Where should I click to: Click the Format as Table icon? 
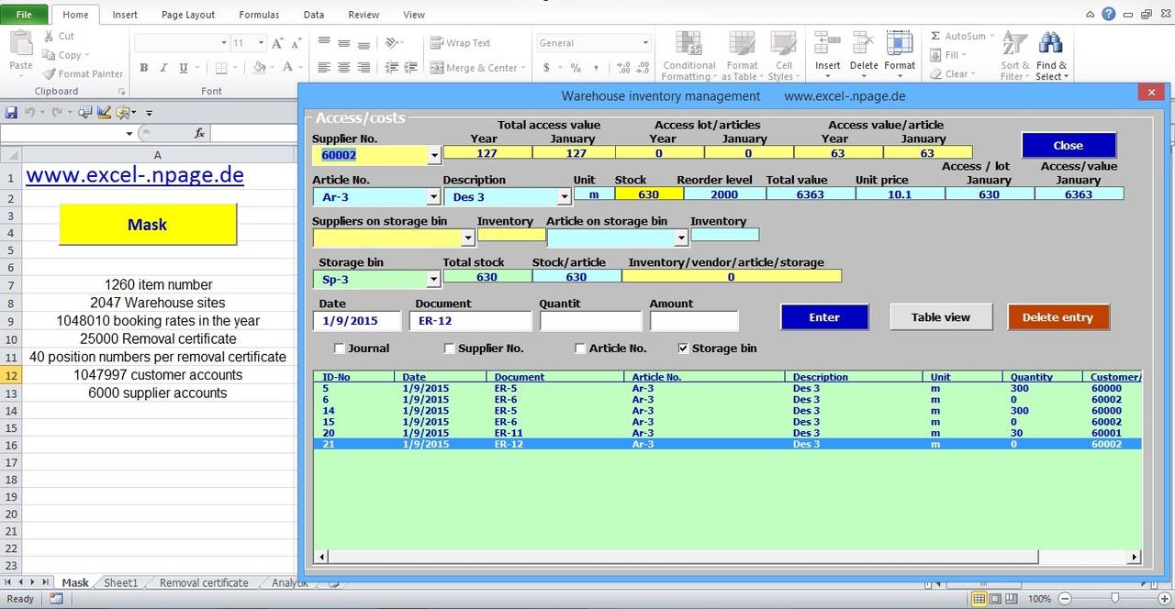tap(742, 44)
